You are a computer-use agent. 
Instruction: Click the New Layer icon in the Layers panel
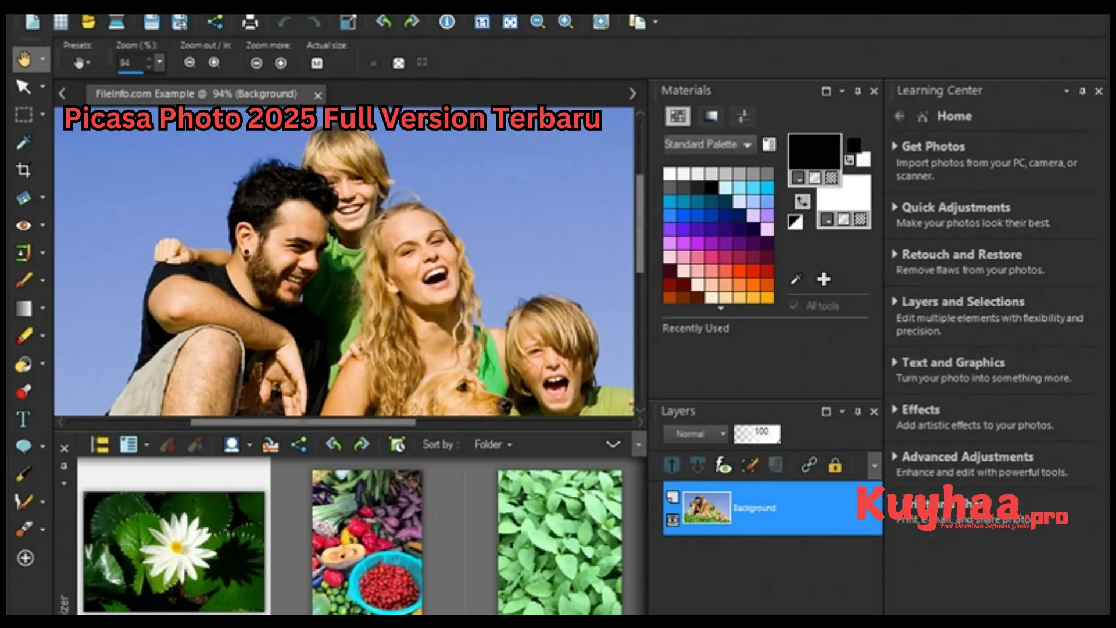point(673,465)
